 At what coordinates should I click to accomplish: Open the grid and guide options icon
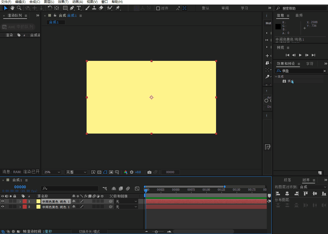pos(117,172)
